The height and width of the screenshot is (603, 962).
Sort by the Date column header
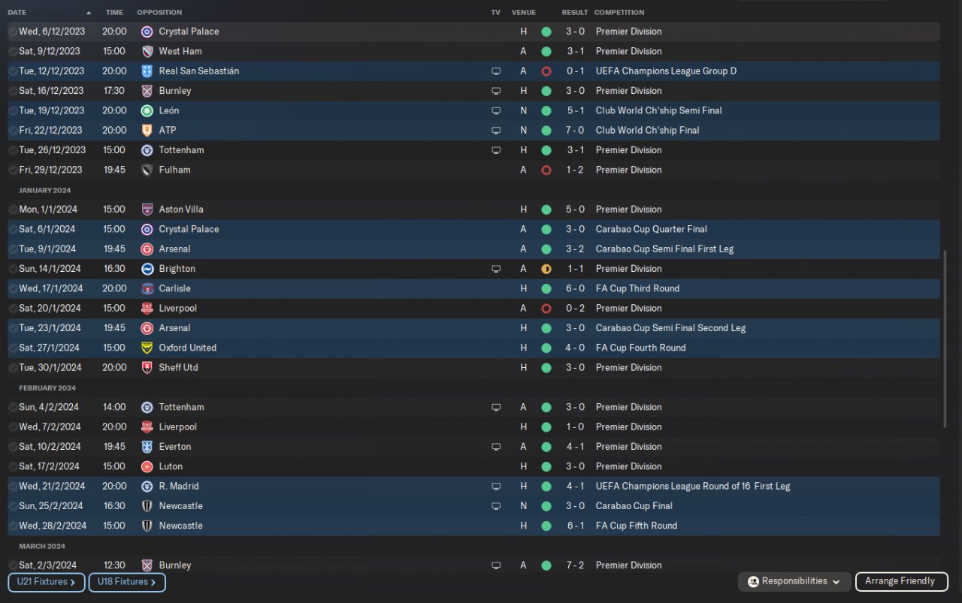(17, 12)
